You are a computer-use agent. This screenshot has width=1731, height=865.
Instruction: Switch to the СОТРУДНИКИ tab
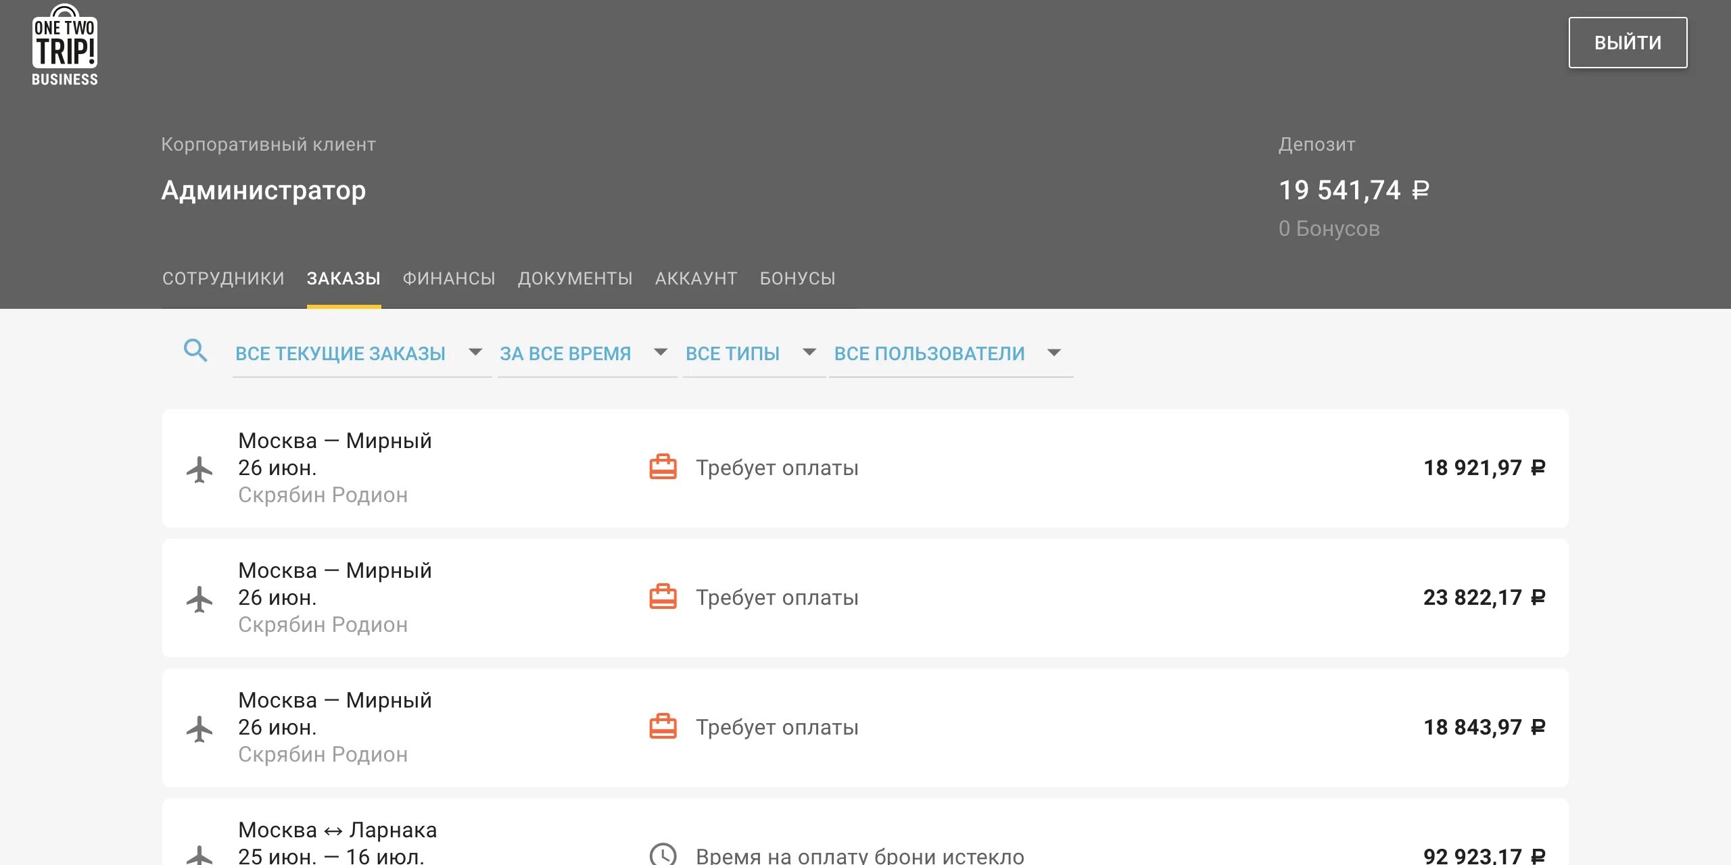[x=223, y=278]
